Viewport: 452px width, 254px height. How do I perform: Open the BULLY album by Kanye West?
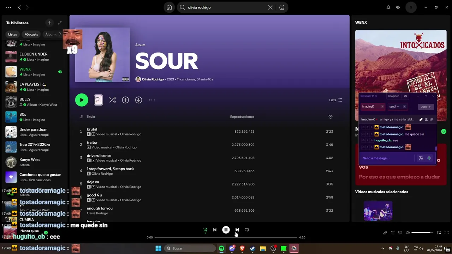point(35,102)
